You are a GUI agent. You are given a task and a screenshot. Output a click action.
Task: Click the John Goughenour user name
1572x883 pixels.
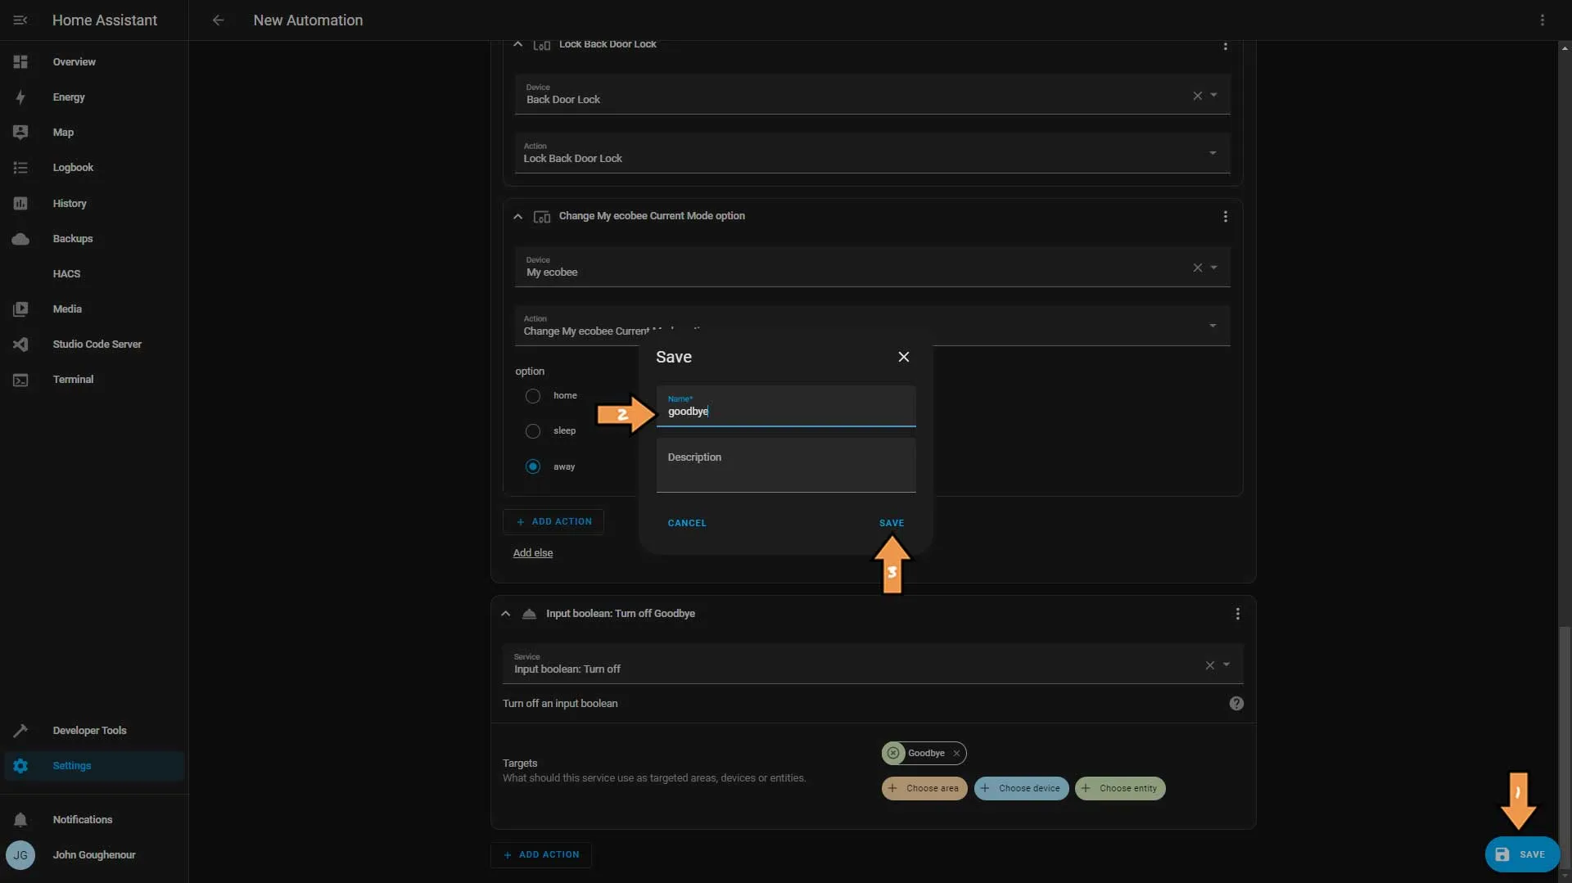pos(94,854)
